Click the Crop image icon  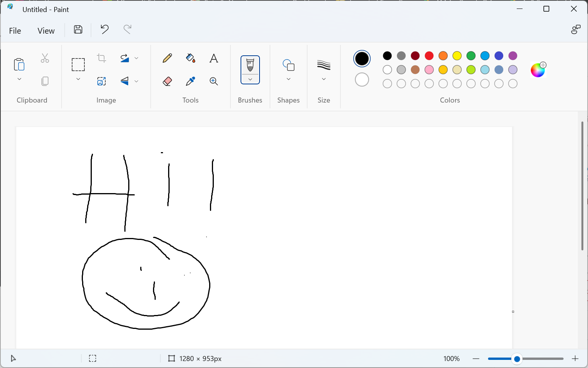(x=101, y=58)
